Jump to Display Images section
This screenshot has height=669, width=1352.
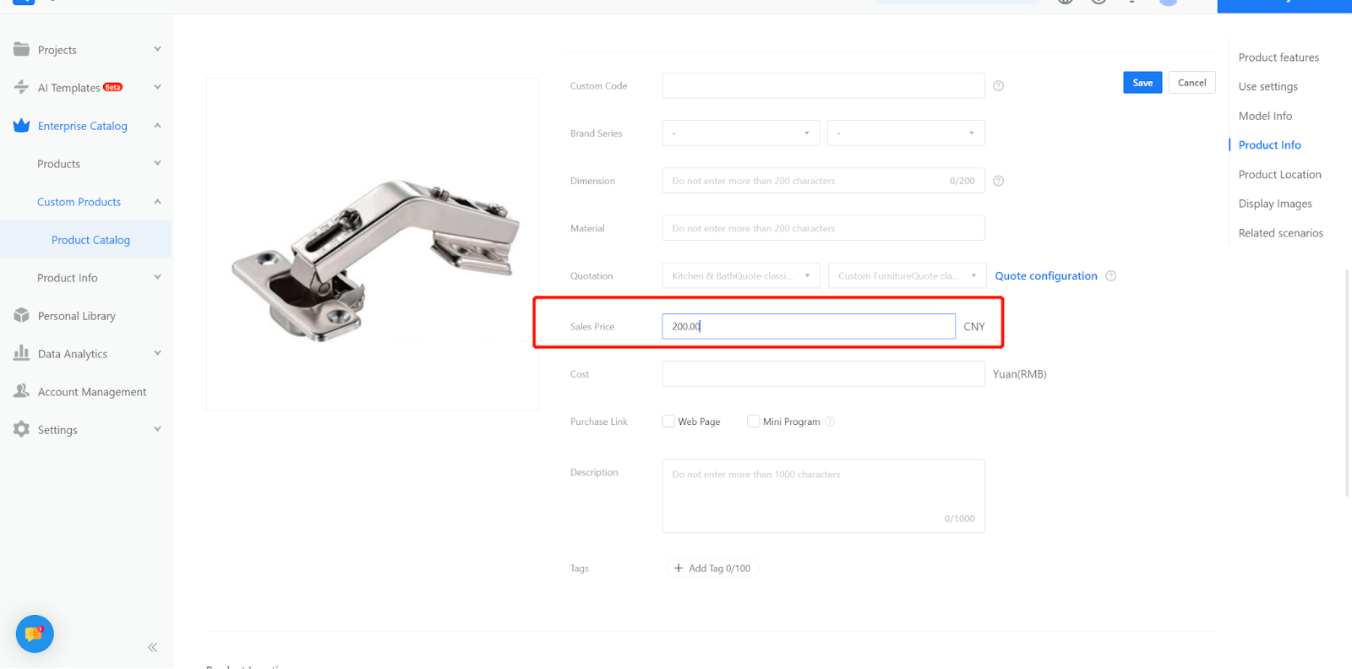tap(1275, 204)
